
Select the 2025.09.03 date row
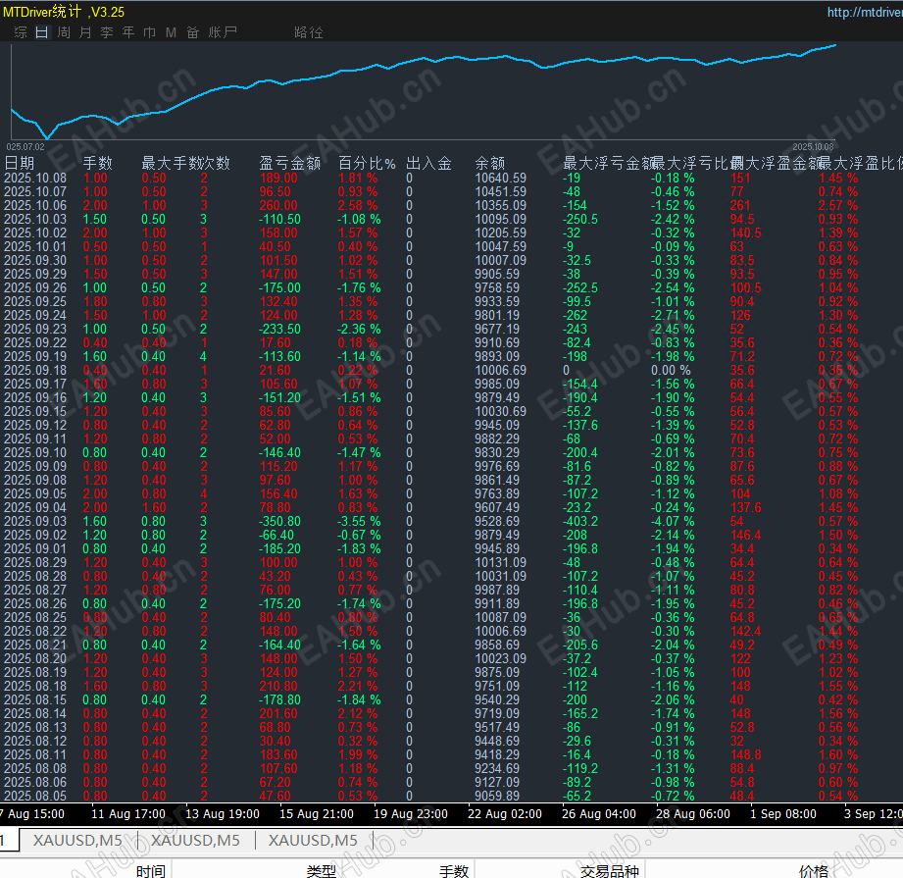[35, 522]
